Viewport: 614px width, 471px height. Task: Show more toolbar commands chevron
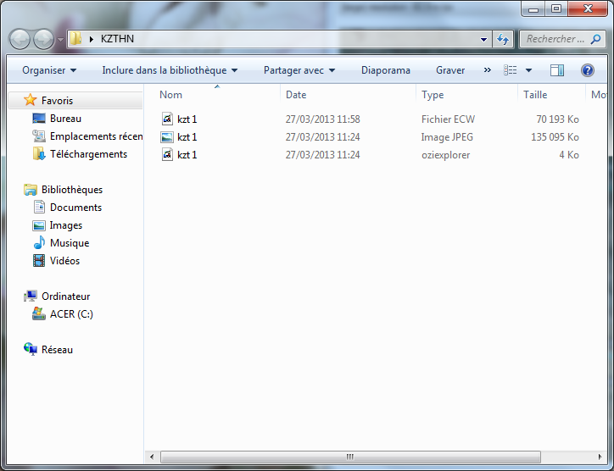[x=488, y=70]
